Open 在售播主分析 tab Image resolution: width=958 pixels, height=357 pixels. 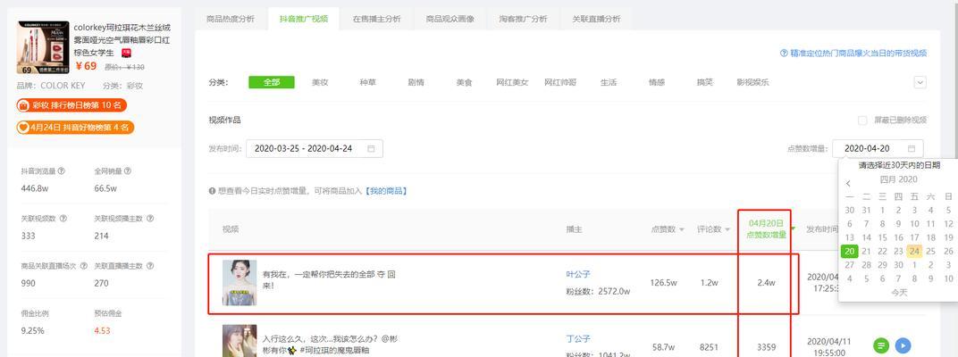(376, 19)
